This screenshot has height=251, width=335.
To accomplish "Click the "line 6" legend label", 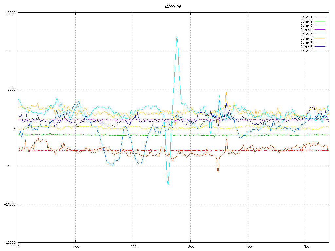I will 307,38.
